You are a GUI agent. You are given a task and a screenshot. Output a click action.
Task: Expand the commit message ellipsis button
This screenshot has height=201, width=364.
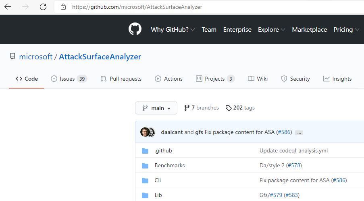coord(299,133)
